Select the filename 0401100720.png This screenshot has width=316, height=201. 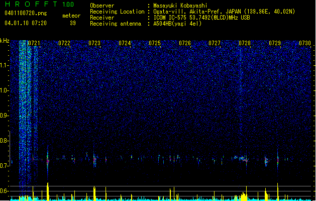coord(26,13)
